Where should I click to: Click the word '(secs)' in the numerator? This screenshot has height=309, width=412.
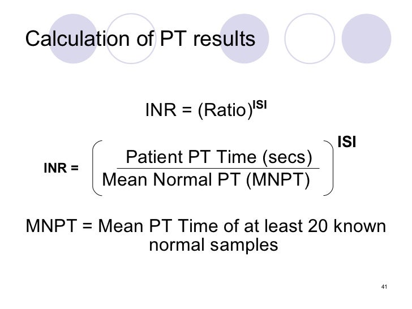click(x=290, y=156)
